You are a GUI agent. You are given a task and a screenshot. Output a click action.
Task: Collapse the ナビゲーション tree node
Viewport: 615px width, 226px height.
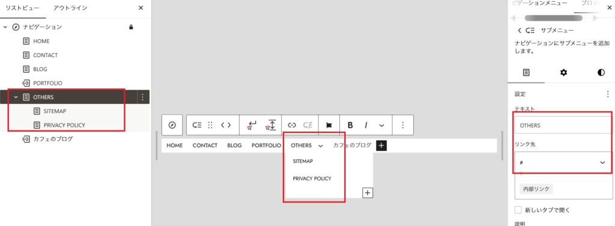point(5,27)
